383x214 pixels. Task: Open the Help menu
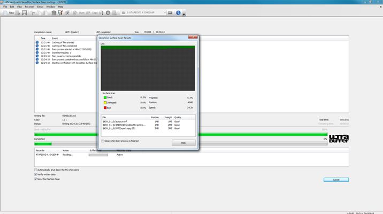[60, 7]
